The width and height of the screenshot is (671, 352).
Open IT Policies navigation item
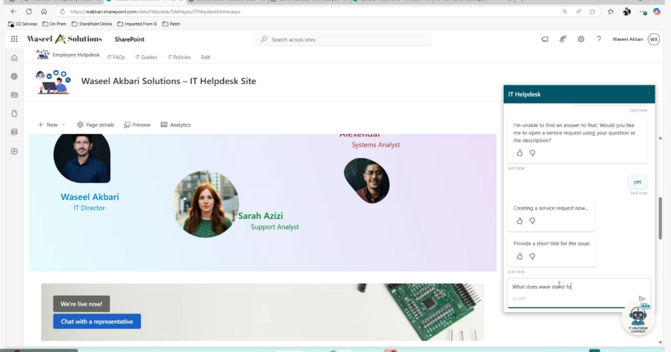pos(179,57)
